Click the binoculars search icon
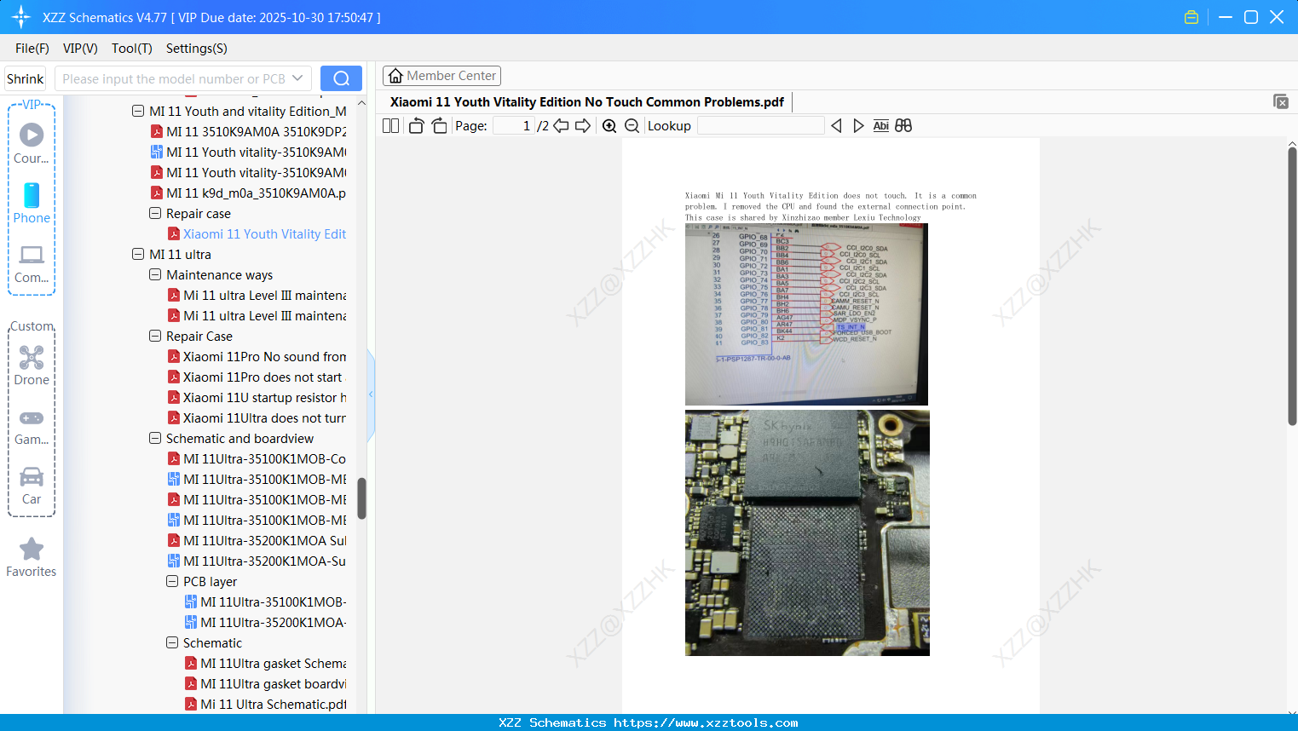This screenshot has width=1298, height=731. (903, 125)
